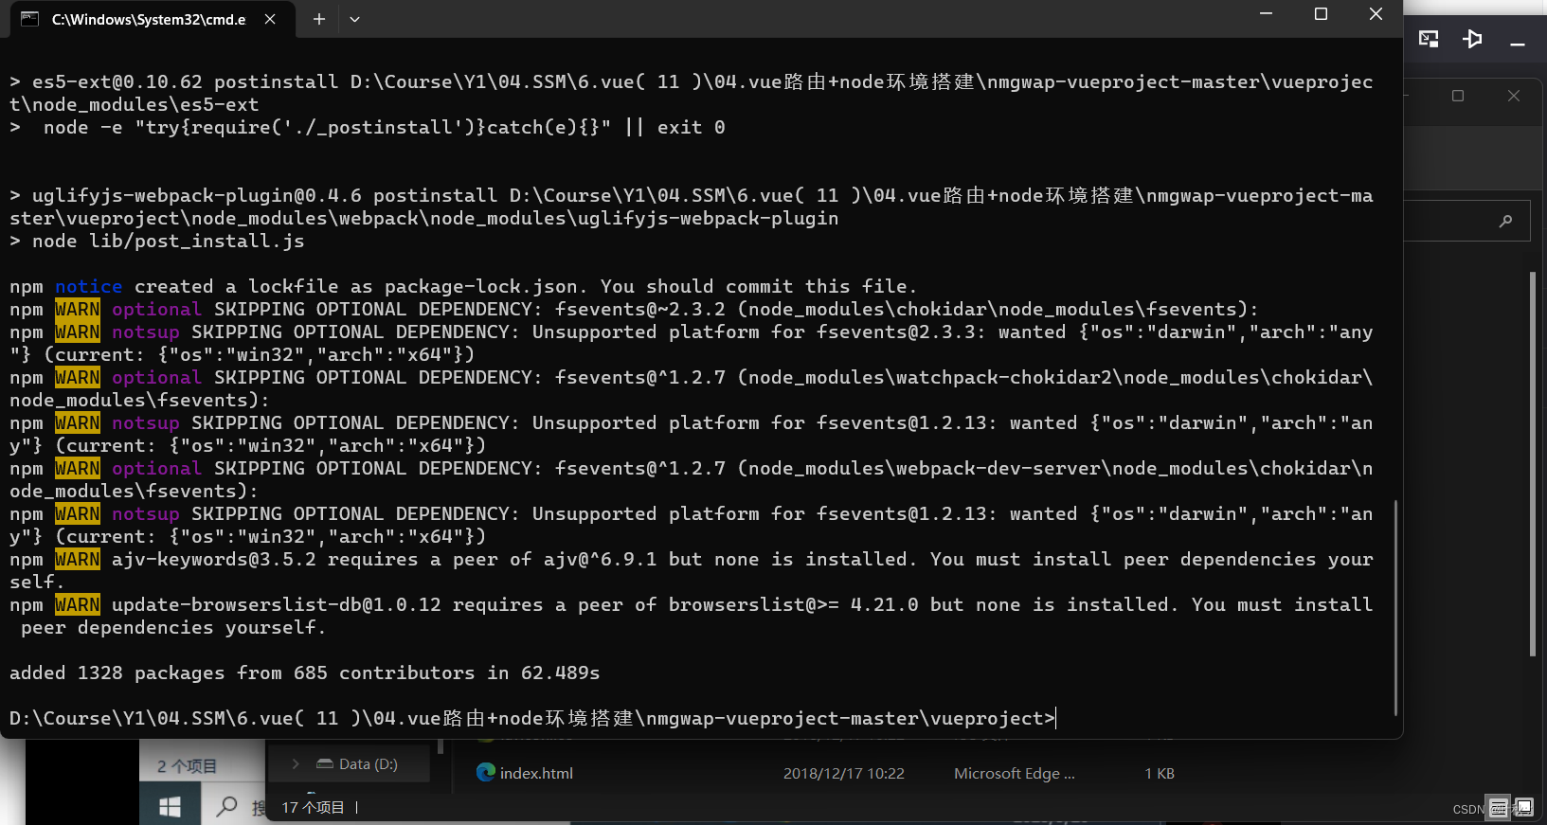Close the terminal window
Image resolution: width=1547 pixels, height=825 pixels.
[x=1376, y=14]
